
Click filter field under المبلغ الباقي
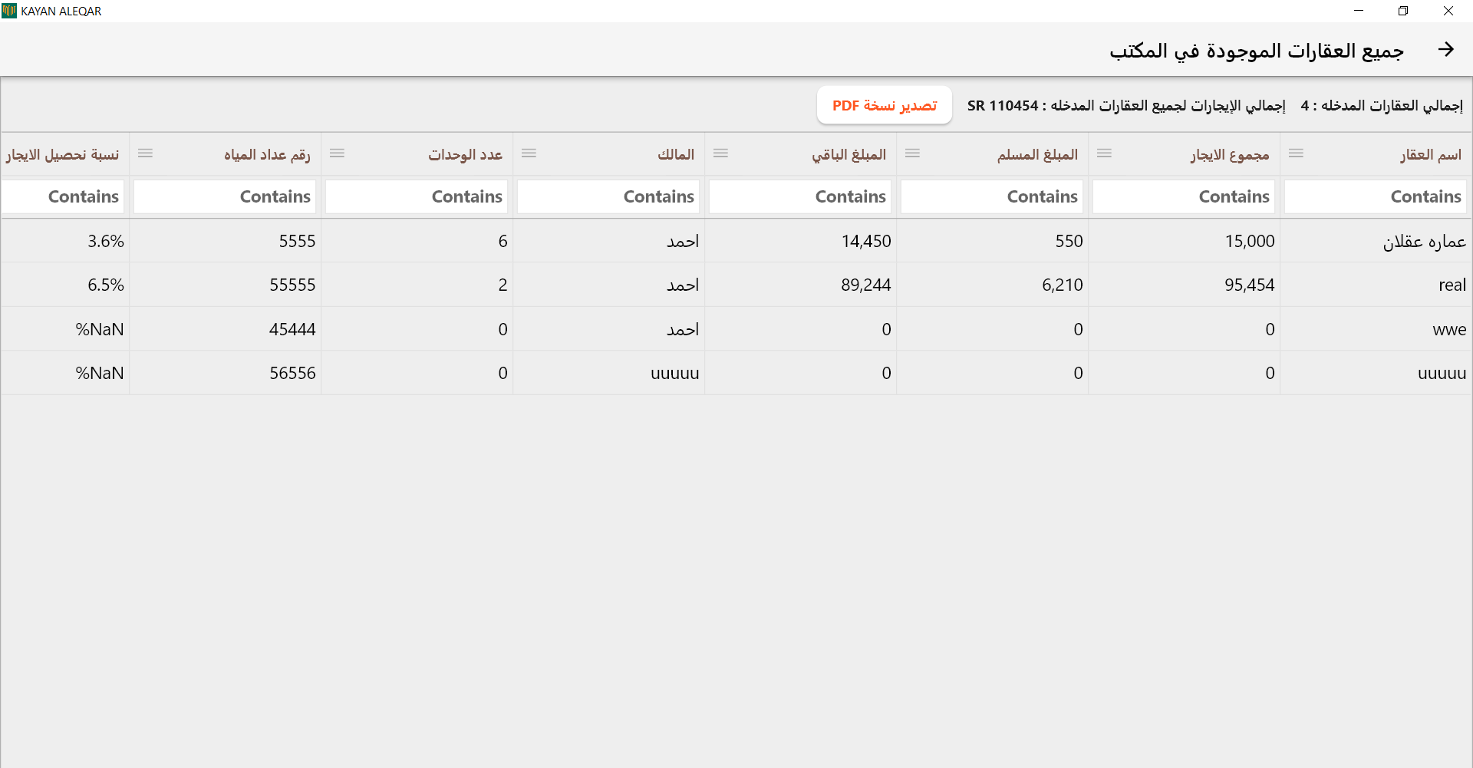pyautogui.click(x=800, y=196)
